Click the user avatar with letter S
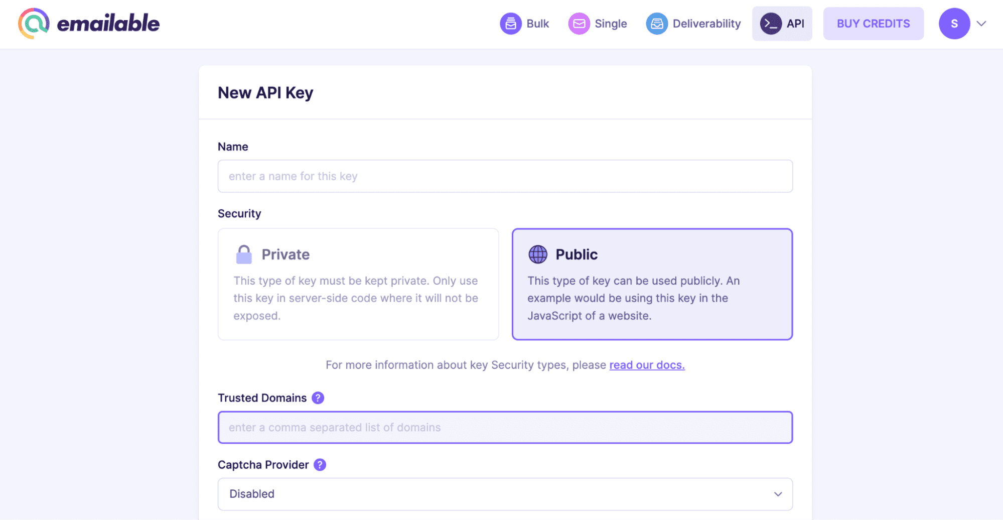Screen dimensions: 1003x520 [954, 24]
